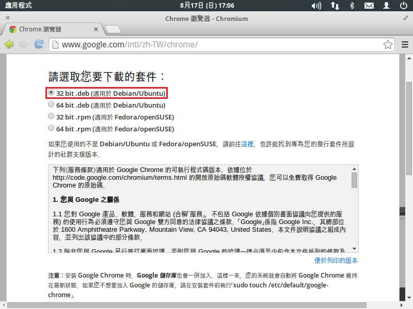Click the heading 1. 您與 Google 之關係

[x=86, y=200]
